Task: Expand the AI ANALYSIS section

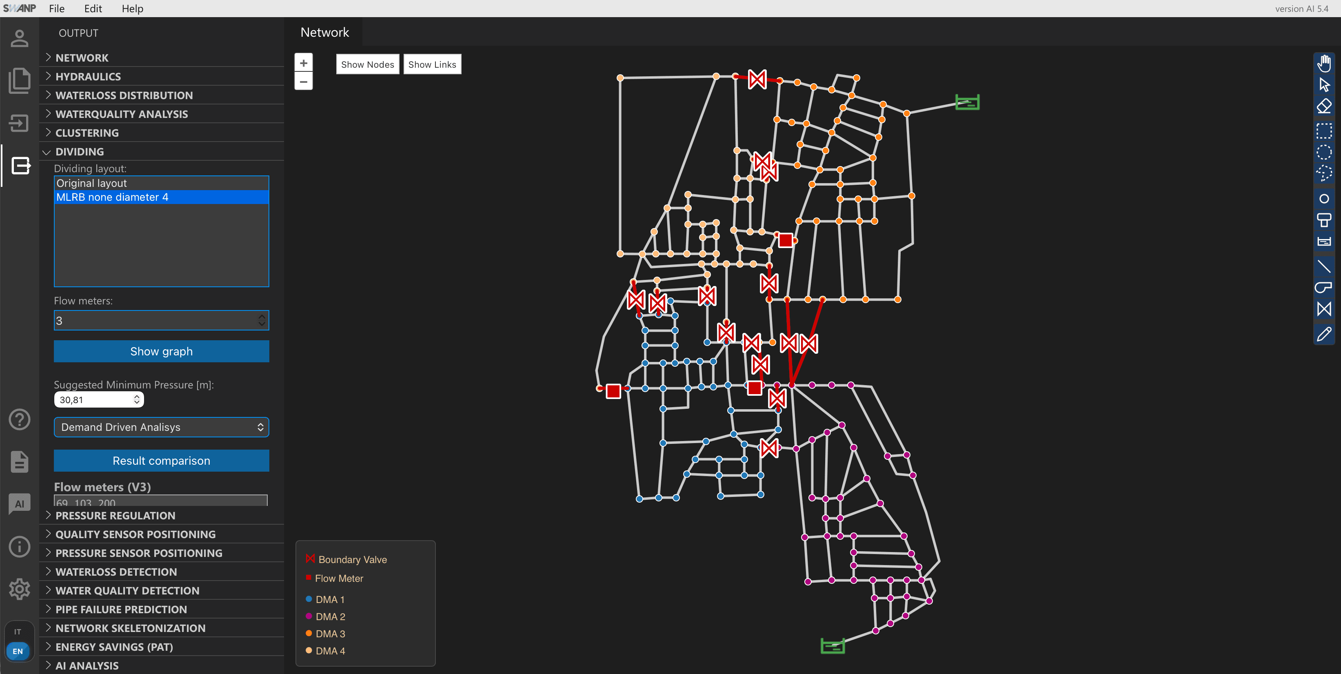Action: click(161, 666)
